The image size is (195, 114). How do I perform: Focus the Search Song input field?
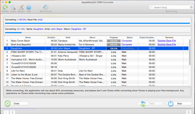pos(172,7)
